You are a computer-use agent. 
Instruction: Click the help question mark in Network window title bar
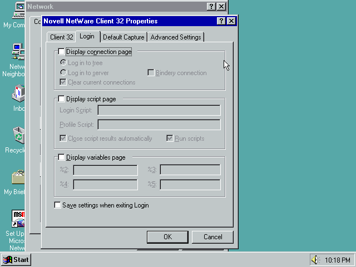tap(211, 7)
